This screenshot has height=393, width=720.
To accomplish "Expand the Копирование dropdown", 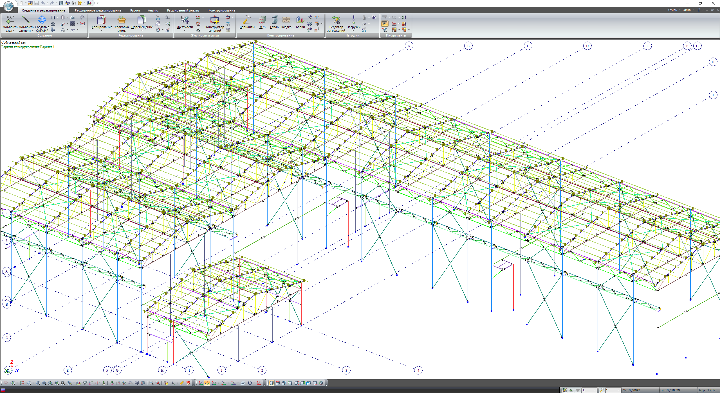I will (x=102, y=30).
